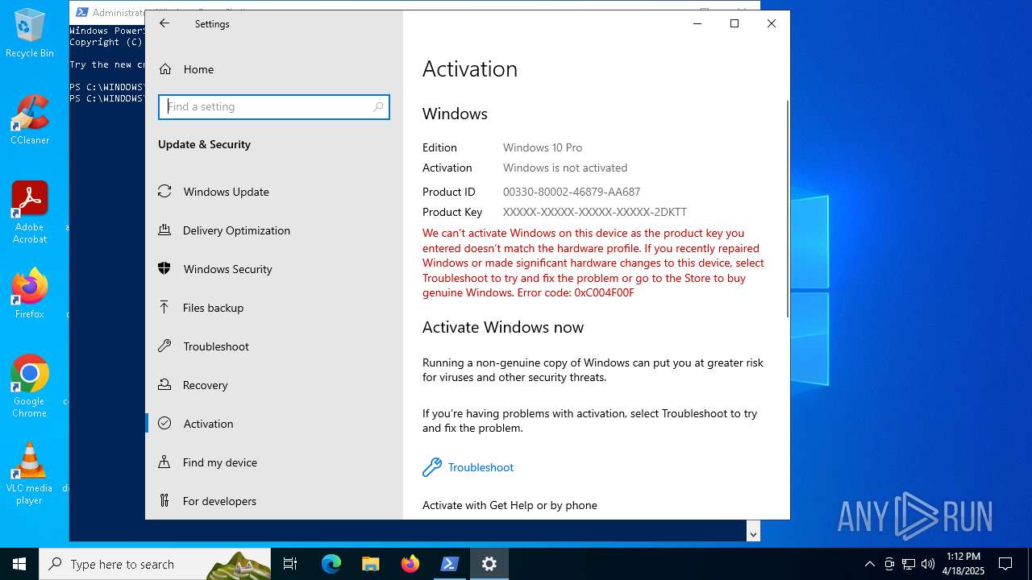
Task: Click the Delivery Optimization icon
Action: click(x=164, y=230)
